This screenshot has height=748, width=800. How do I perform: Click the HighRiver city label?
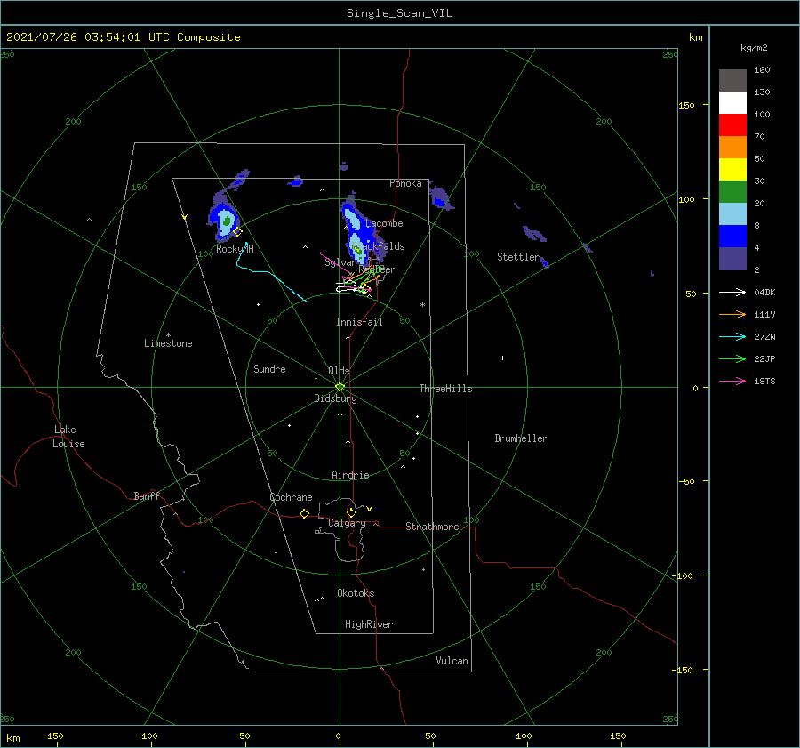pos(369,624)
